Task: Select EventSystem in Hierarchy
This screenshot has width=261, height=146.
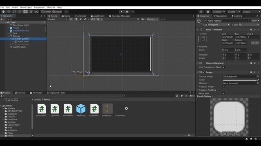Action: pyautogui.click(x=19, y=47)
